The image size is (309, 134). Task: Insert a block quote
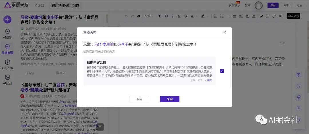(167, 16)
